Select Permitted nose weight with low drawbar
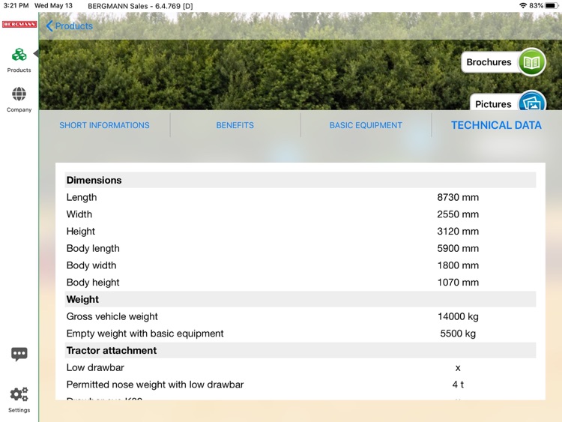Viewport: 562px width, 422px height. (155, 385)
